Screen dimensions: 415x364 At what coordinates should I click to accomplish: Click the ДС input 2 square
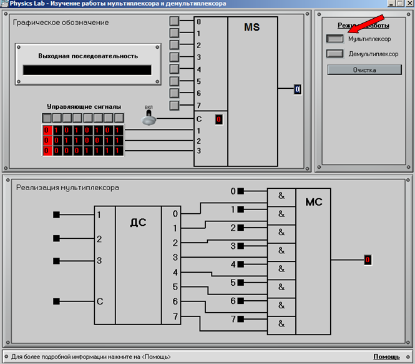click(56, 238)
